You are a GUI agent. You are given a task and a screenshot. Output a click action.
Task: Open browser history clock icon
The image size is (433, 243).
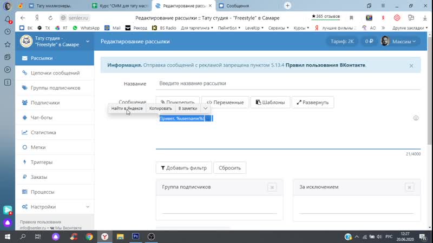coord(8,32)
